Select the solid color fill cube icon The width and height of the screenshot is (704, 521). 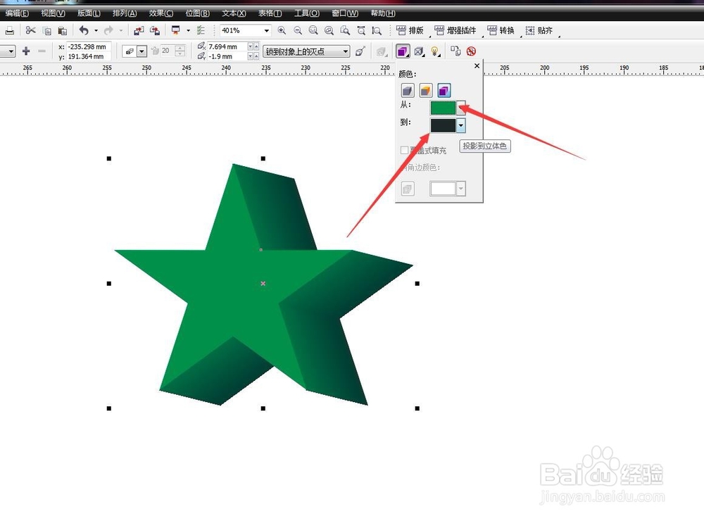[426, 90]
